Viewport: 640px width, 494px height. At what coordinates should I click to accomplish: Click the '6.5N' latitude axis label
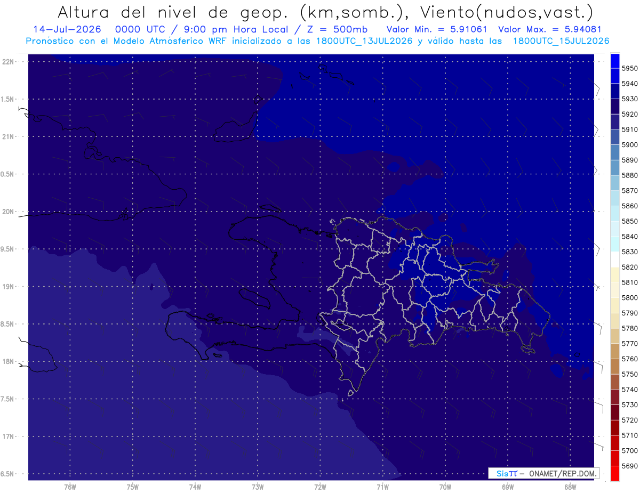(x=8, y=474)
